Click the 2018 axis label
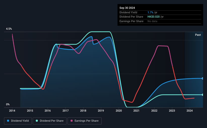Image resolution: width=207 pixels, height=128 pixels. coord(83,111)
